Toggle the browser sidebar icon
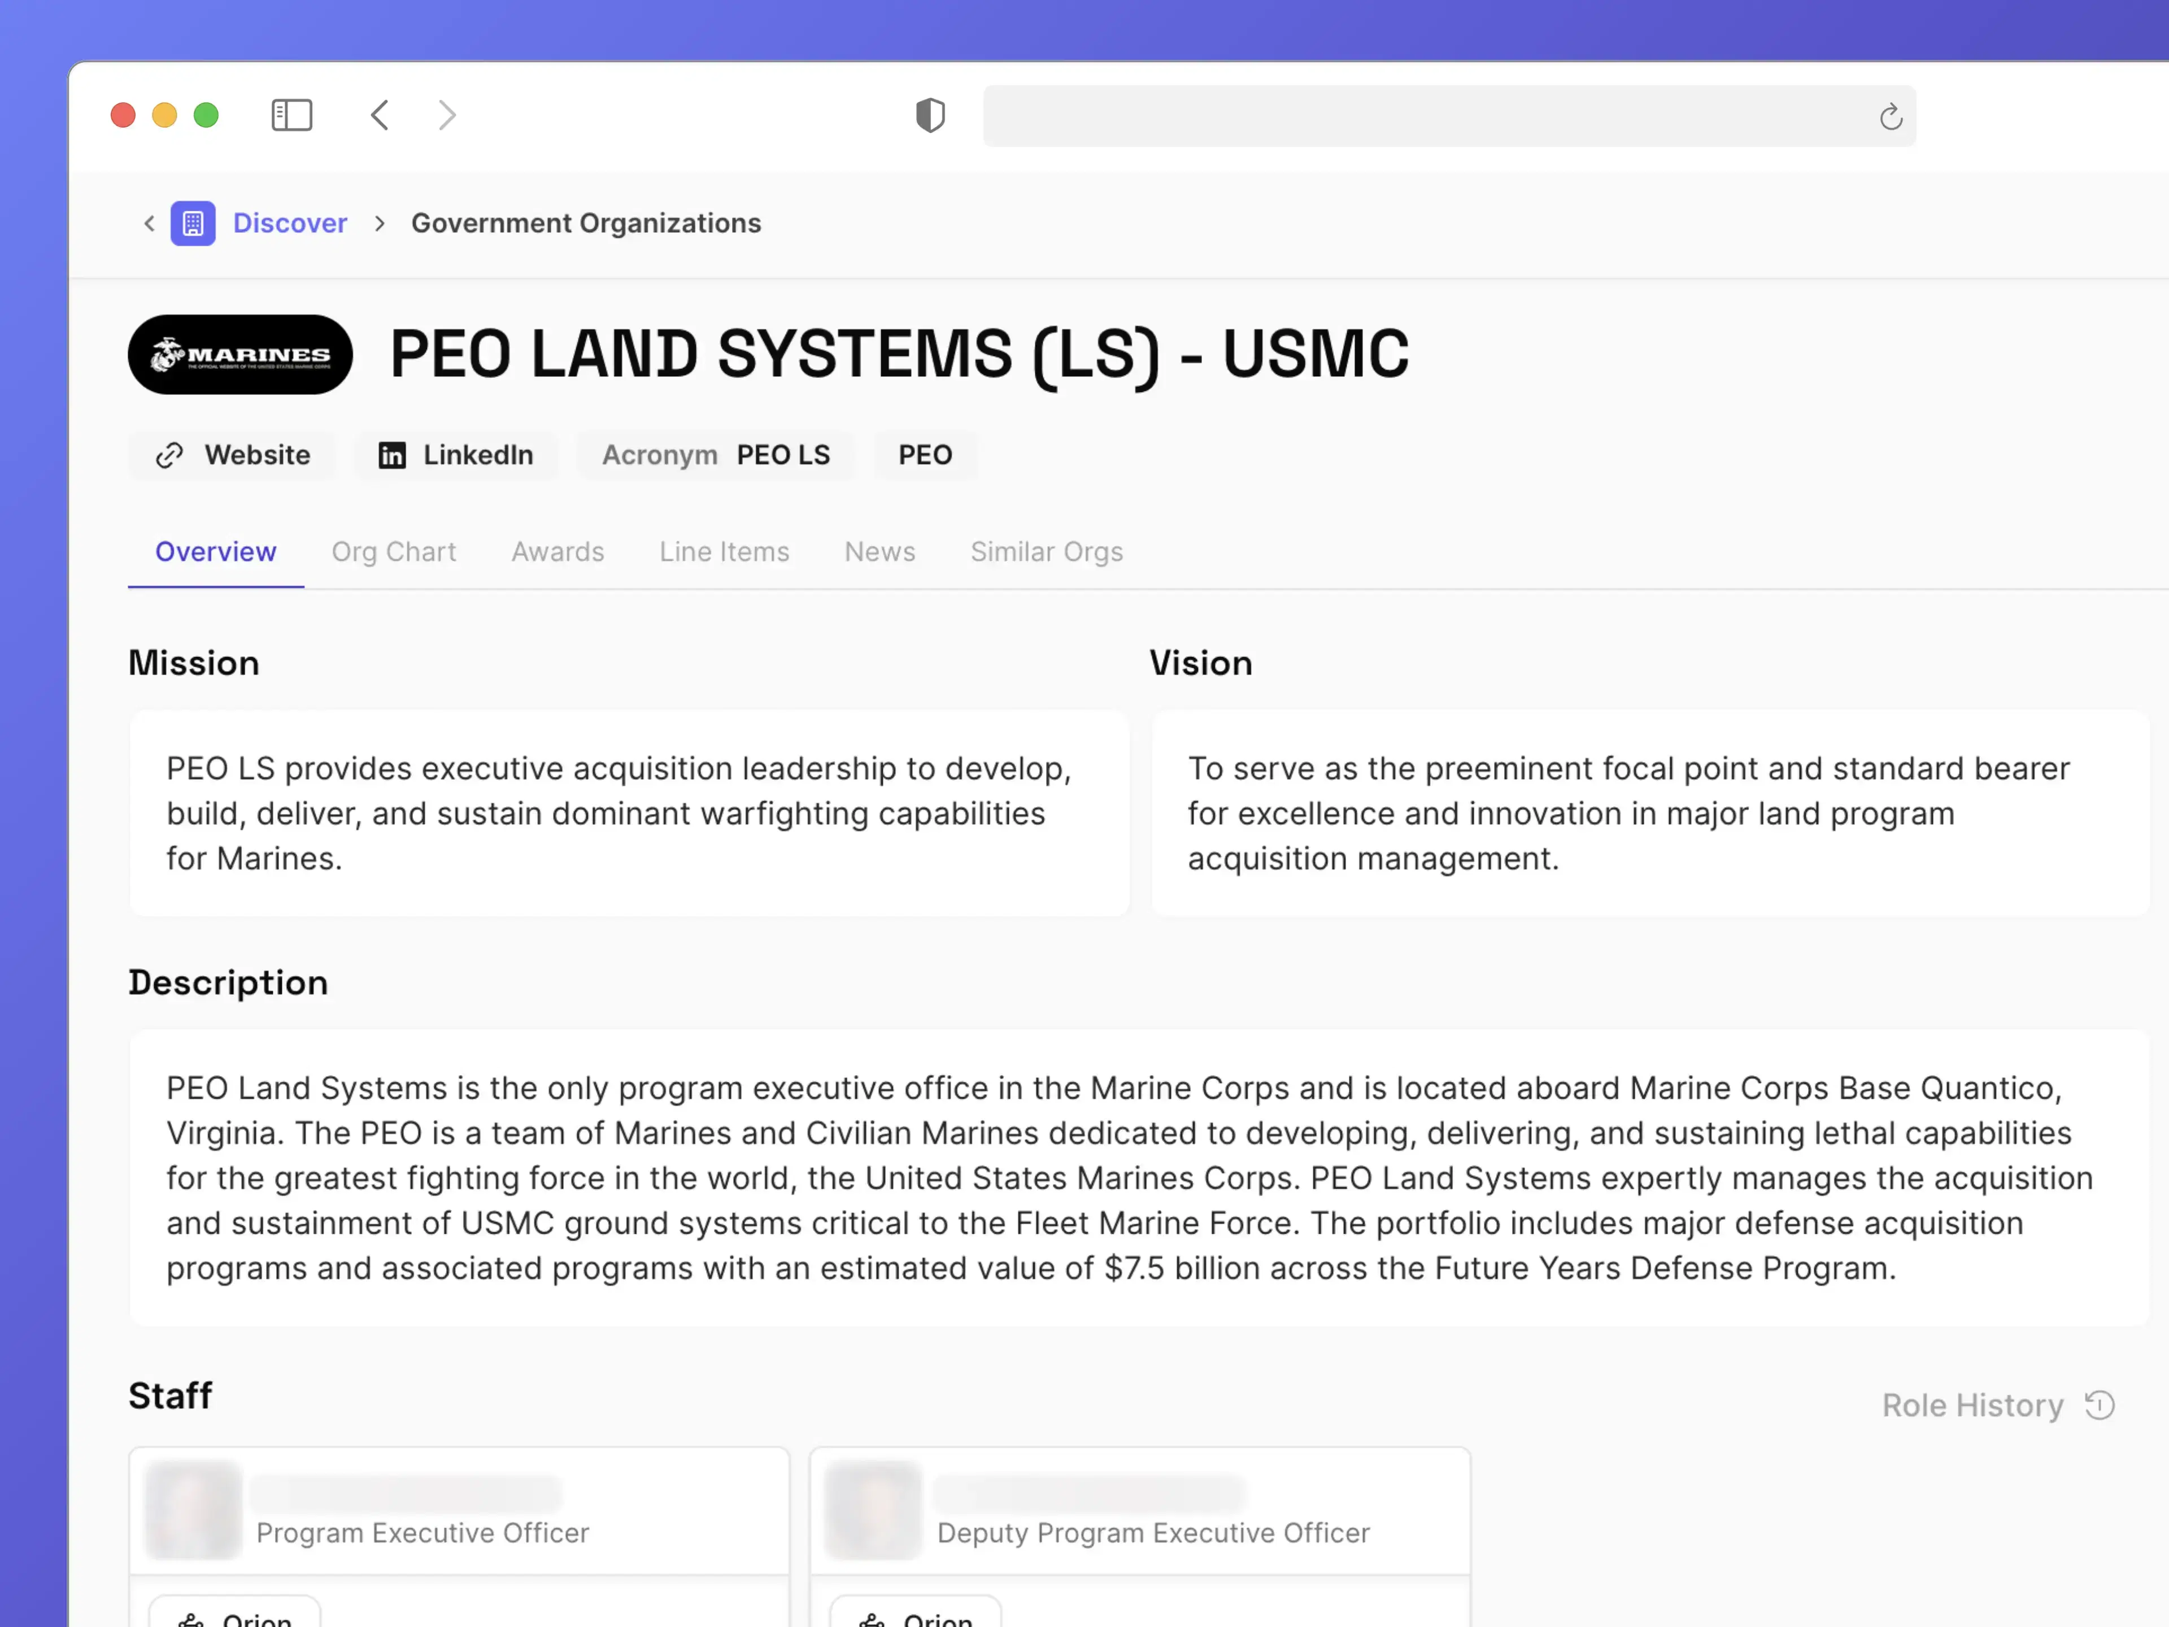The width and height of the screenshot is (2169, 1627). tap(291, 115)
